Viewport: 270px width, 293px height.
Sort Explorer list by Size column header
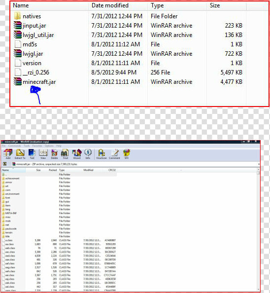click(x=226, y=5)
